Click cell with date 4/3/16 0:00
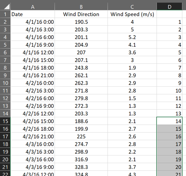 tap(32, 144)
